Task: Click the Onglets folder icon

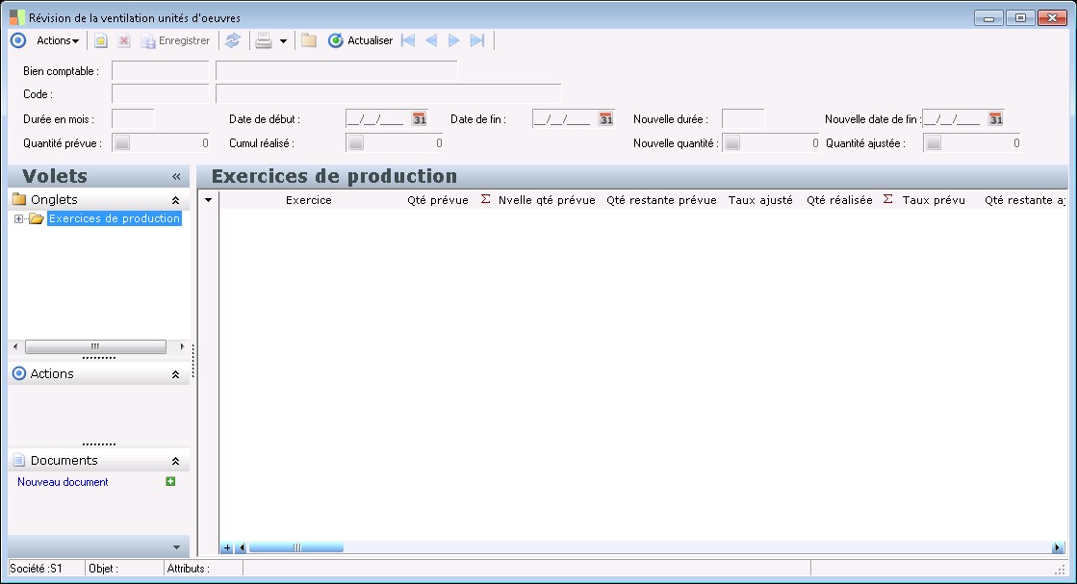Action: pyautogui.click(x=19, y=200)
